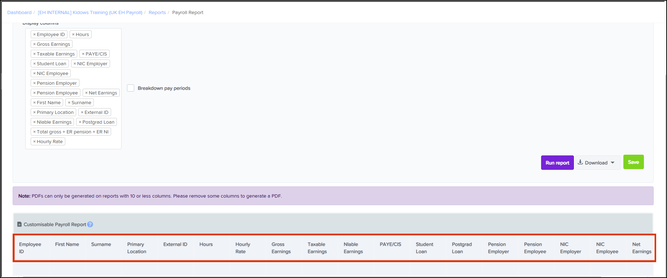Remove the Student Loan tag
Image resolution: width=667 pixels, height=278 pixels.
[34, 64]
